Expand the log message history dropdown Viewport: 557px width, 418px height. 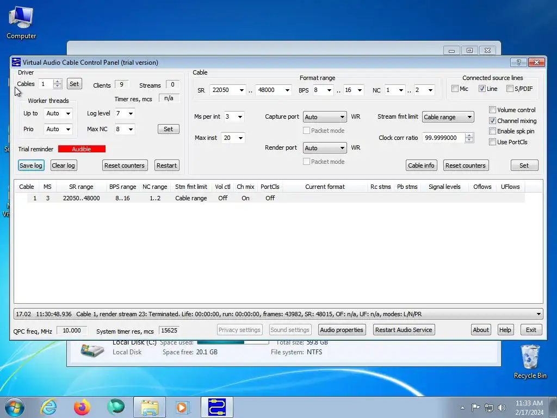(539, 314)
